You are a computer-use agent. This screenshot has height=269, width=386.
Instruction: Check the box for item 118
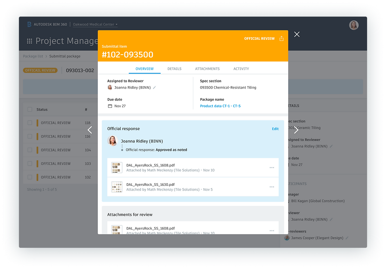click(30, 122)
